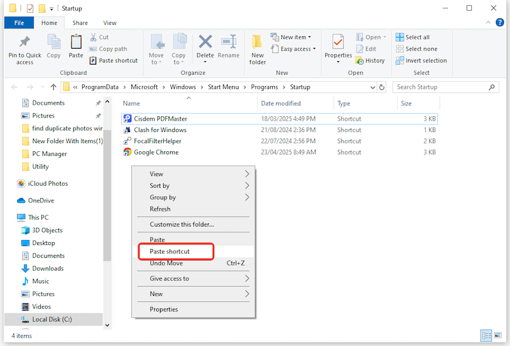
Task: Choose Paste shortcut in context menu
Action: coord(170,252)
